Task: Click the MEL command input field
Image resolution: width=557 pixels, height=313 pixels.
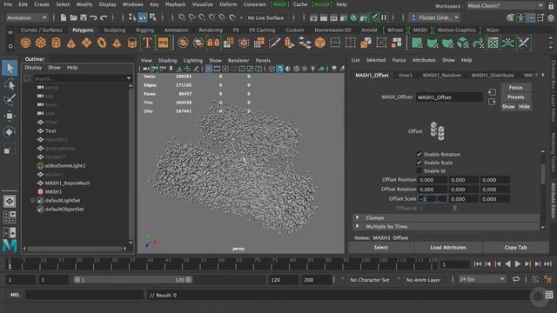Action: pos(84,295)
